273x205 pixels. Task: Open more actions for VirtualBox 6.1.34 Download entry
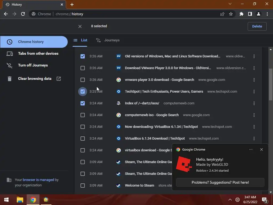pos(254,139)
